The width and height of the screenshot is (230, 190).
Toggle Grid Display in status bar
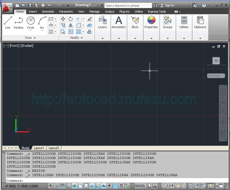click(63, 186)
